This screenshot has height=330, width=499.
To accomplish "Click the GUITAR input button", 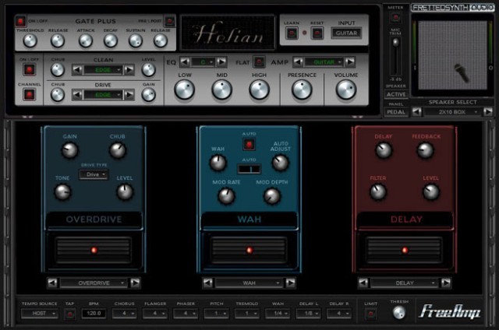I will [346, 33].
